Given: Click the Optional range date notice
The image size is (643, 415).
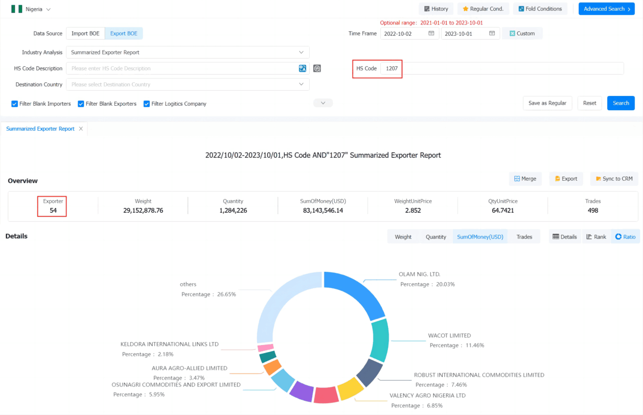Looking at the screenshot, I should [431, 23].
